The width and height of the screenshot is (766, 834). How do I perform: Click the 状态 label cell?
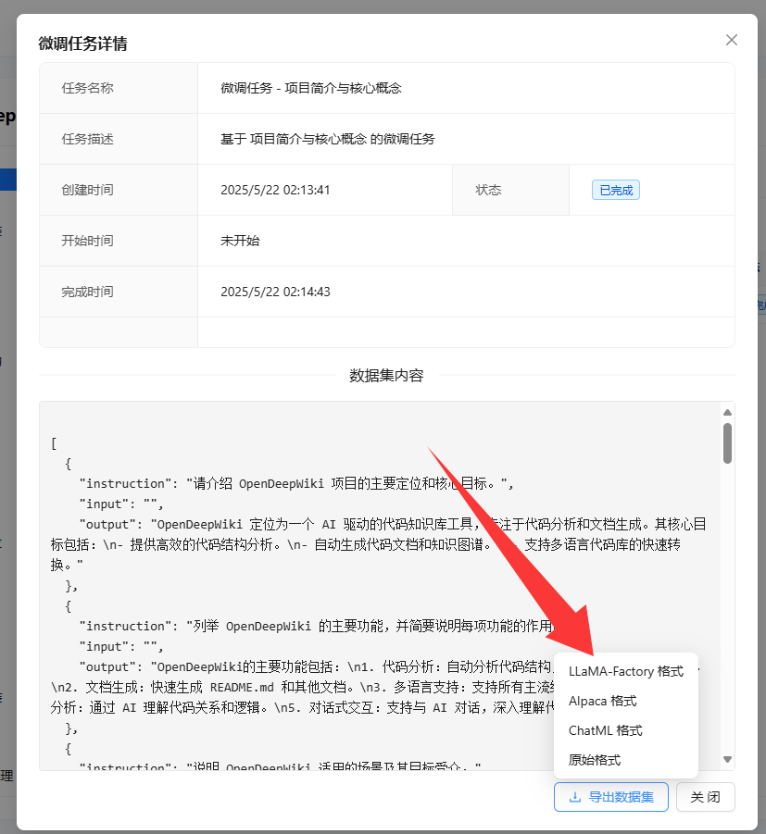pos(510,190)
